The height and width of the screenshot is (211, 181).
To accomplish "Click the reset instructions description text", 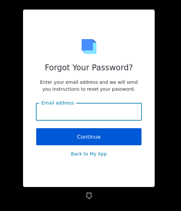I will 89,85.
